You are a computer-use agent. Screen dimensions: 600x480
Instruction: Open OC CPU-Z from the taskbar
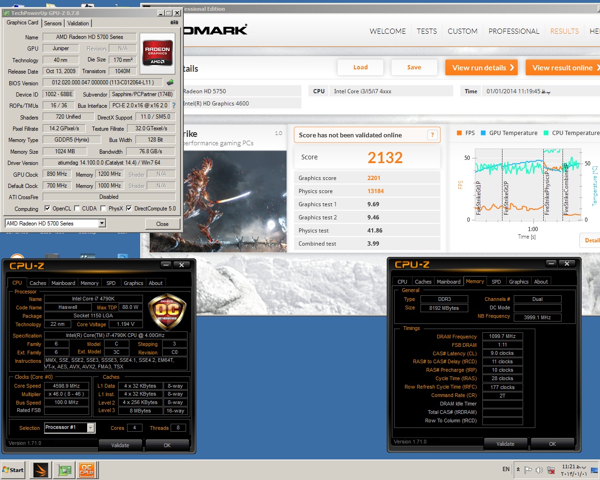[x=87, y=470]
